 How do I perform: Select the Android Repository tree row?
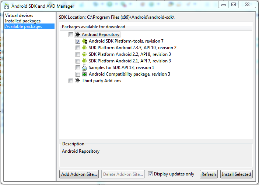coord(101,35)
